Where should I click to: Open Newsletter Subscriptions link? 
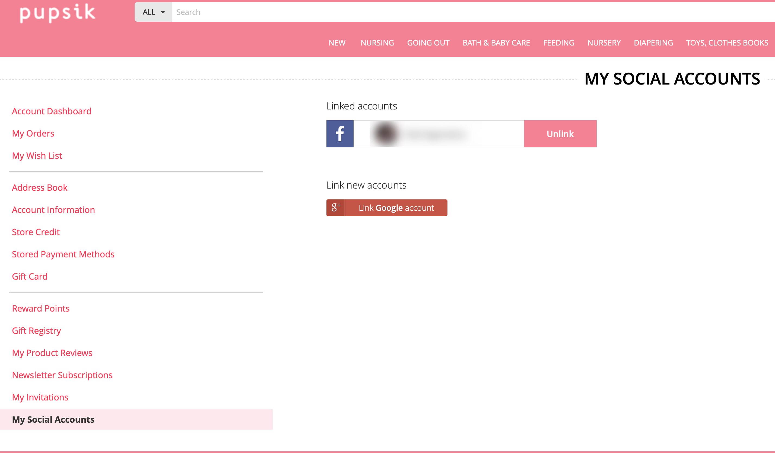(x=62, y=375)
